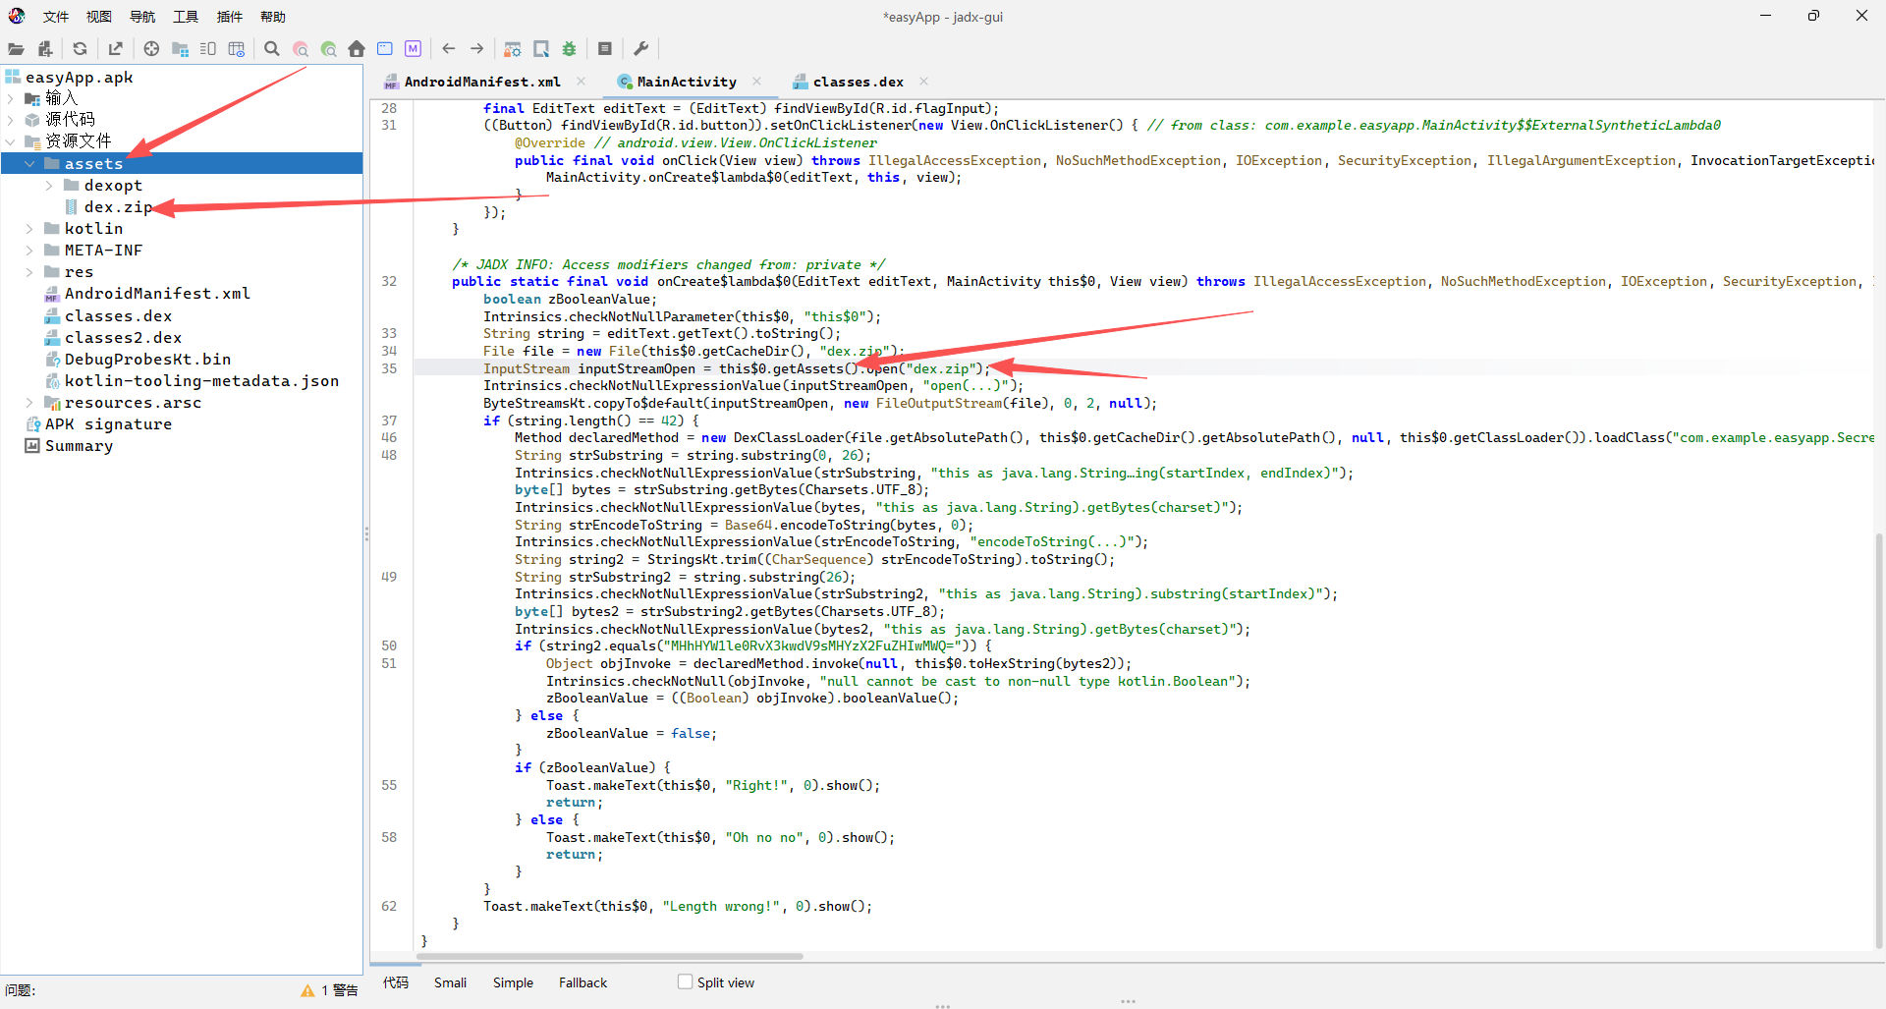Navigate back with the left arrow
Viewport: 1886px width, 1009px height.
click(449, 49)
